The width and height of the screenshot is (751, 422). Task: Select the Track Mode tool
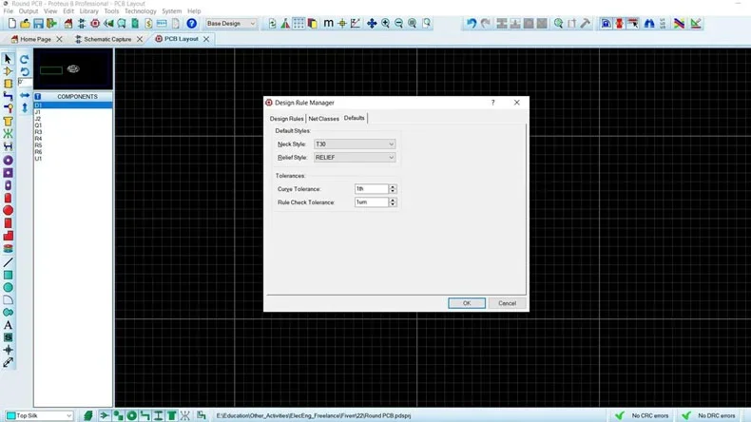[8, 96]
